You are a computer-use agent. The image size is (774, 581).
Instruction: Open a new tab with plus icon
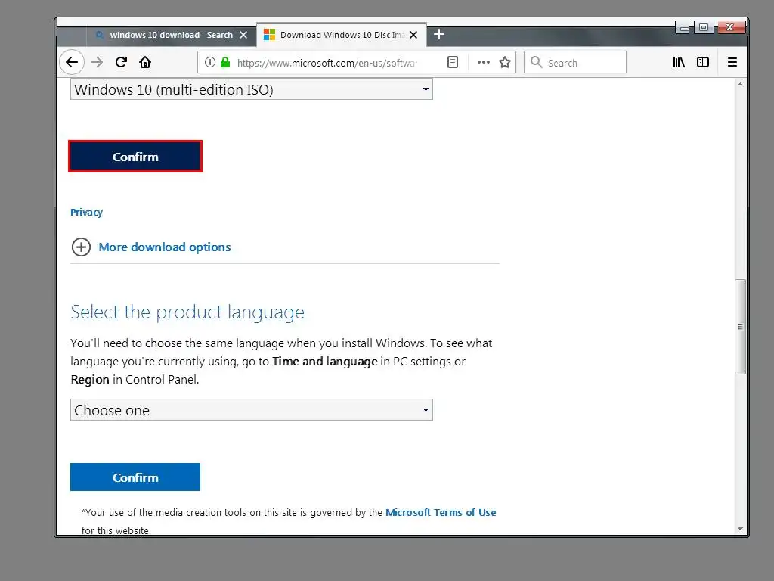coord(439,35)
